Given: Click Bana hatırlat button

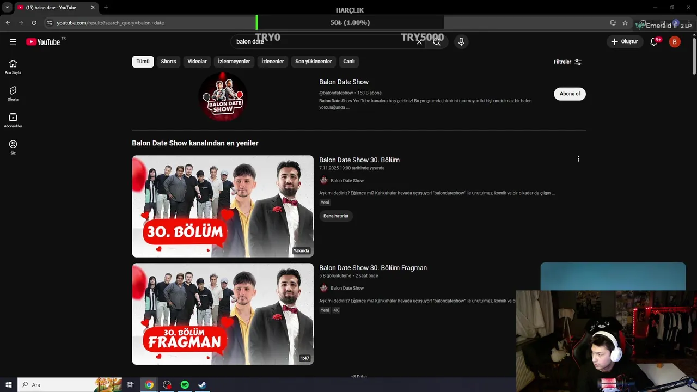Looking at the screenshot, I should [336, 216].
